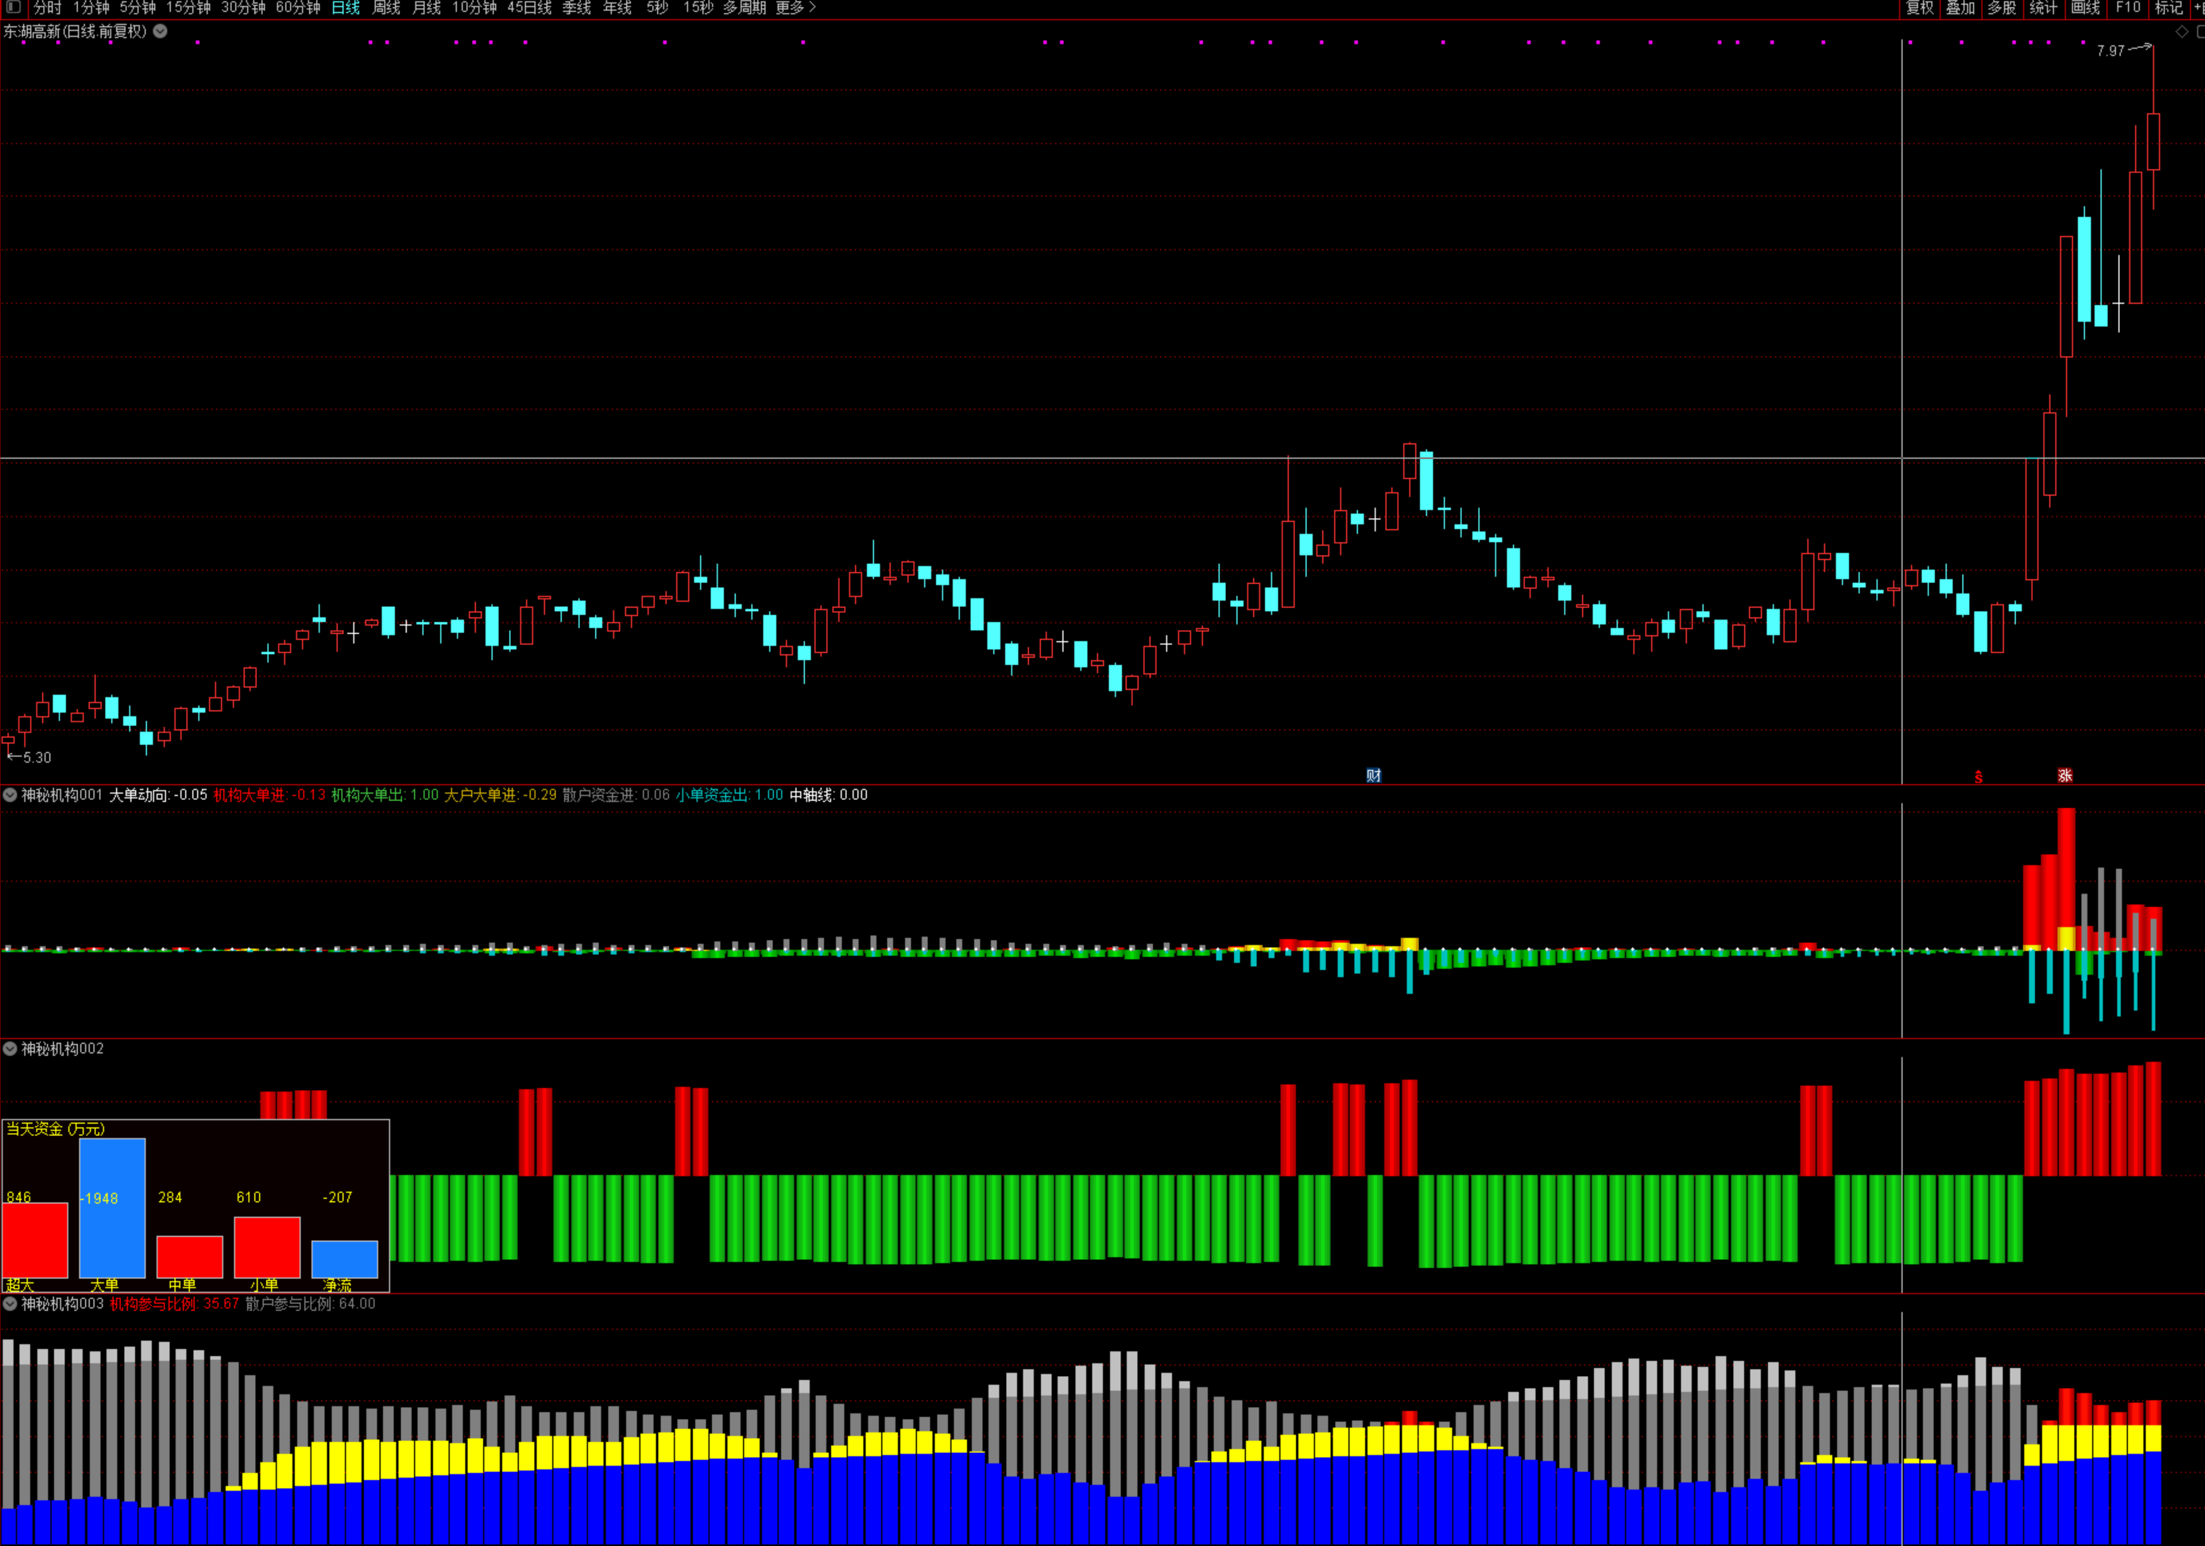Switch to the 分时 timeframe
This screenshot has height=1546, width=2205.
point(47,8)
